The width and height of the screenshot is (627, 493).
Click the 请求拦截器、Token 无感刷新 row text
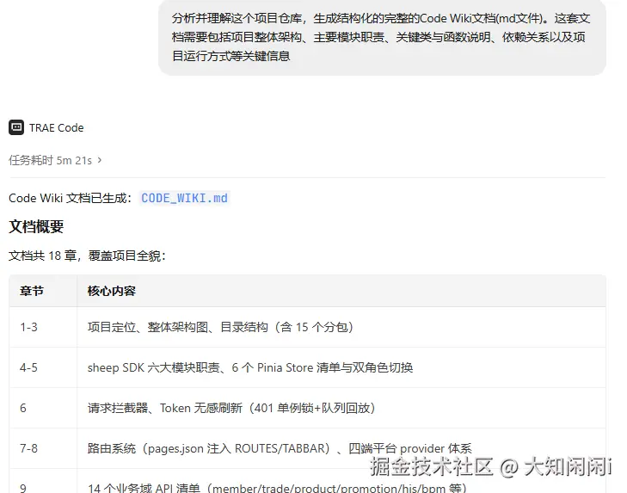(231, 408)
